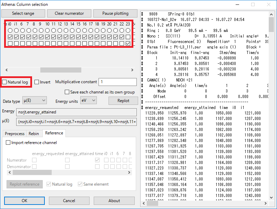Select the Reference tab

point(54,133)
